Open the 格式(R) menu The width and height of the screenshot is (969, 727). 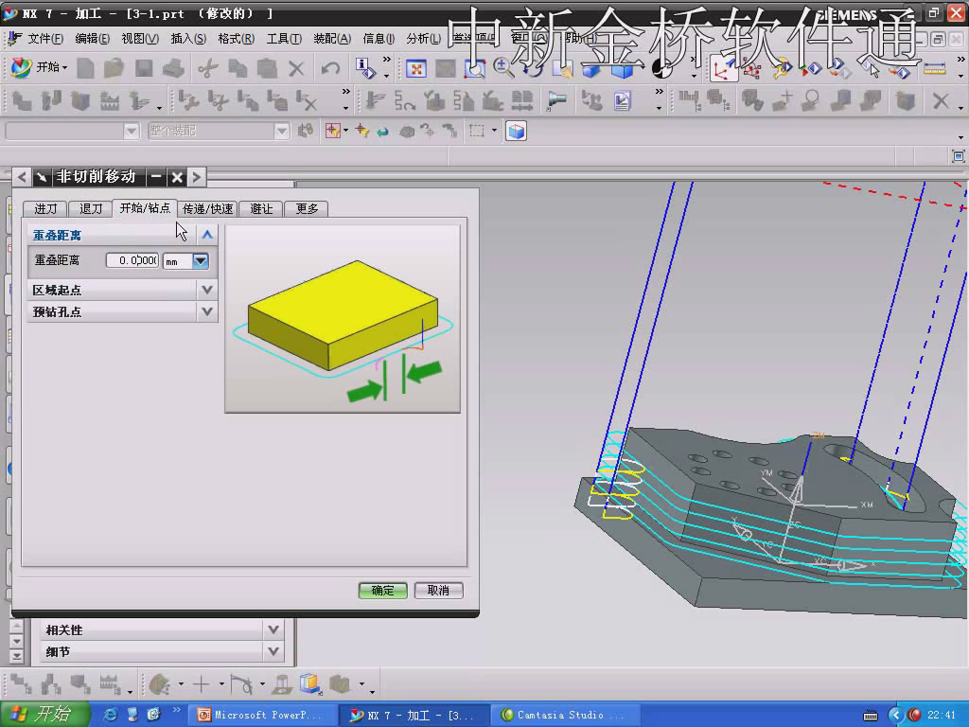coord(236,39)
